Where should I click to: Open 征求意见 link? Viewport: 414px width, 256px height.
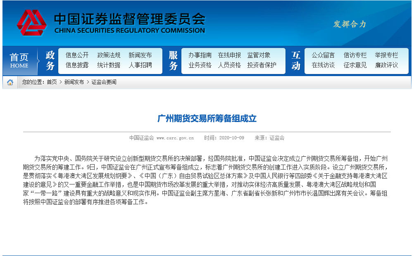[355, 65]
